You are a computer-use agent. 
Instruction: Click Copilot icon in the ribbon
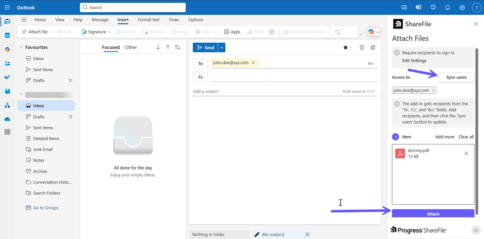tap(371, 32)
